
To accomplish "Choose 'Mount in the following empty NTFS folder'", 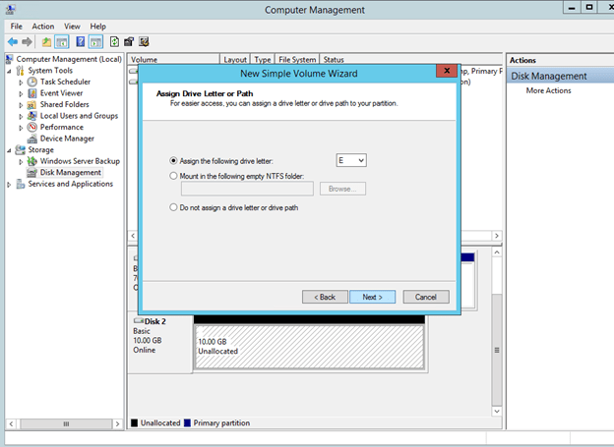I will (x=174, y=176).
